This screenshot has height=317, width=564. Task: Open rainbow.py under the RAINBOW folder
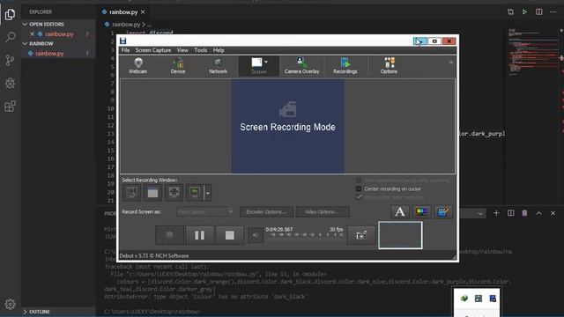[49, 54]
